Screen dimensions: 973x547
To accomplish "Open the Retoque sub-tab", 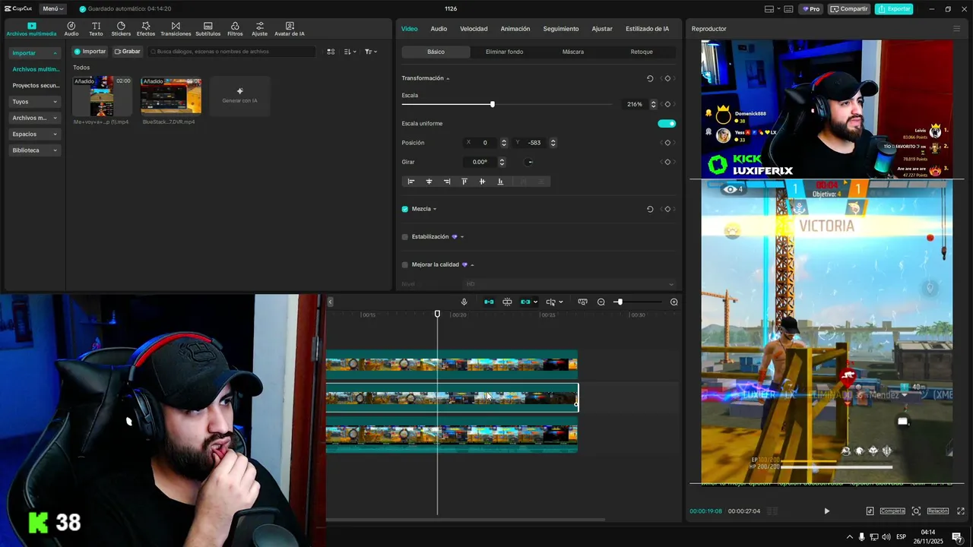I will click(642, 52).
